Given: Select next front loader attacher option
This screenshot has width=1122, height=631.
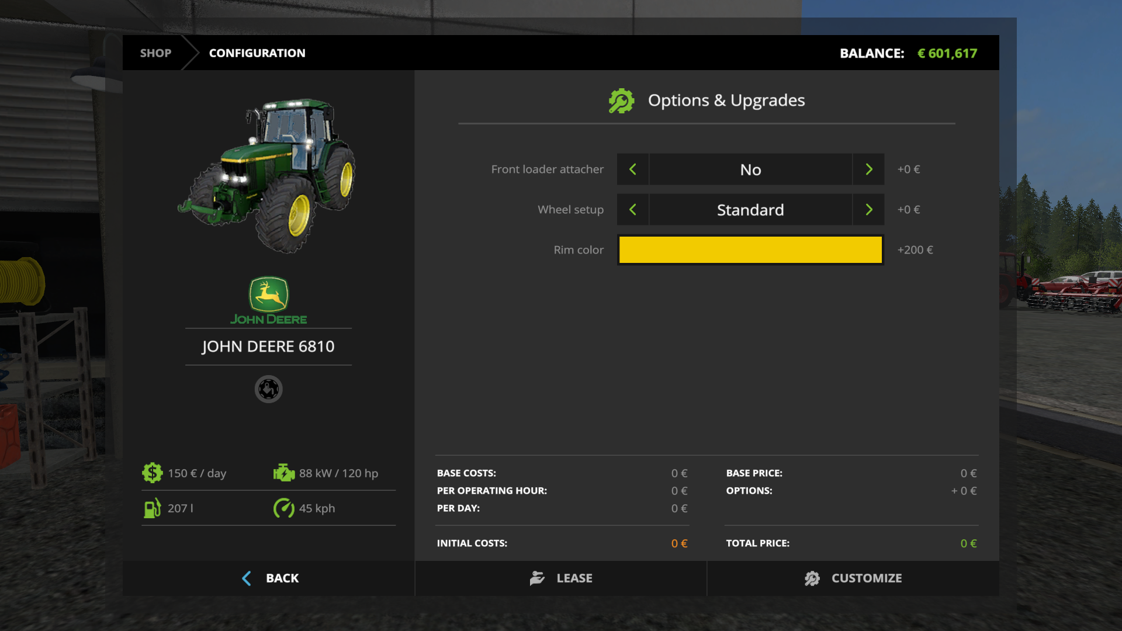Looking at the screenshot, I should point(868,169).
